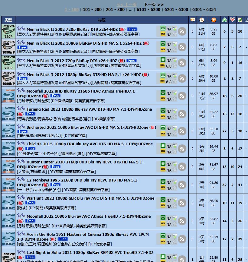Click the 类型 column header
Screen dimensions: 248x262
[x=8, y=20]
